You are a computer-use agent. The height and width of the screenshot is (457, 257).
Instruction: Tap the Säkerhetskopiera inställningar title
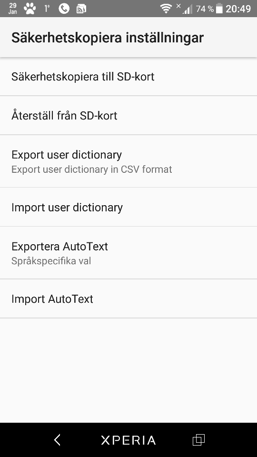[x=107, y=38]
